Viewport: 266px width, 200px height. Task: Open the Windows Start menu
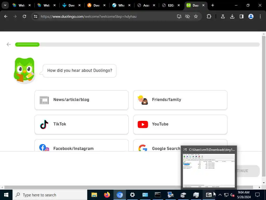(6, 195)
